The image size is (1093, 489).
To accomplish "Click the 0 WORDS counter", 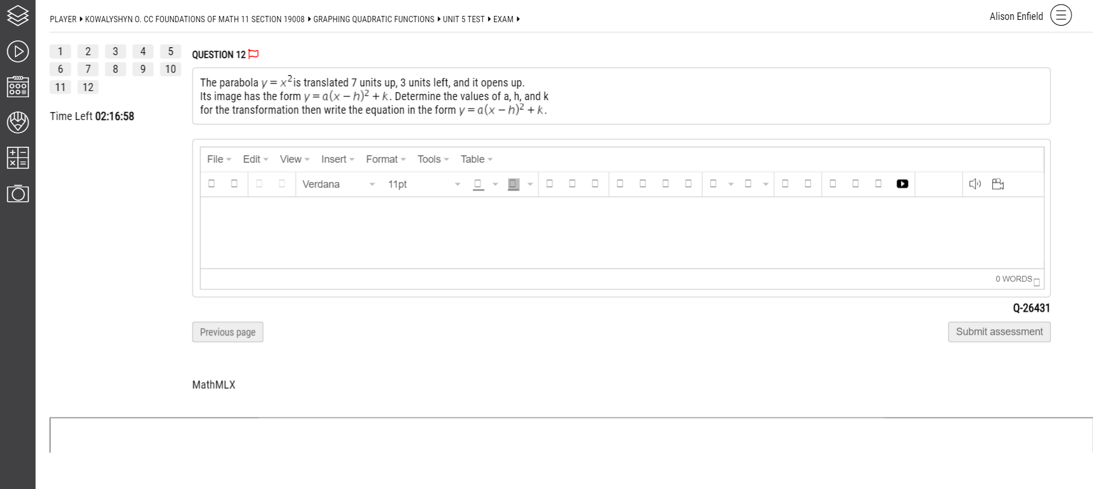I will point(1013,279).
